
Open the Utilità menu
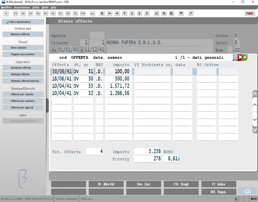tap(36, 7)
